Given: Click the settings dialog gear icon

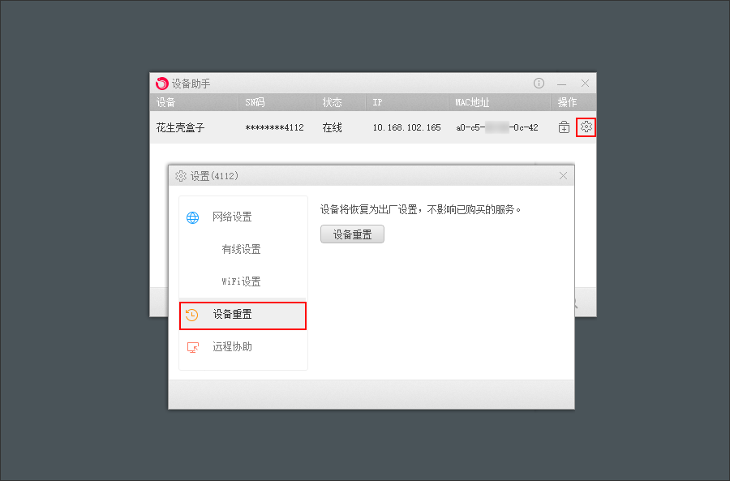Looking at the screenshot, I should (x=181, y=176).
